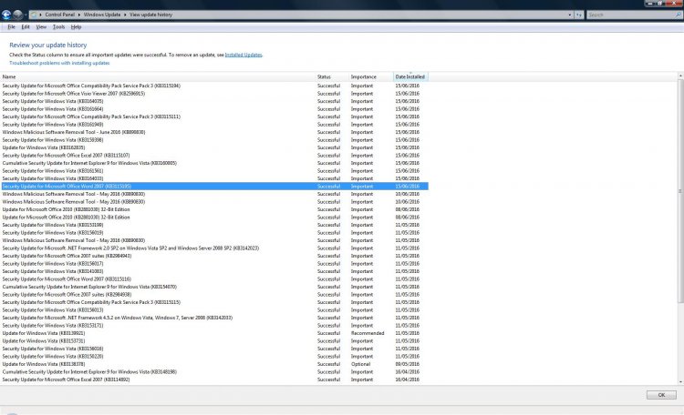Screen dimensions: 684x415
Task: Click the location icon in the address bar
Action: [34, 15]
